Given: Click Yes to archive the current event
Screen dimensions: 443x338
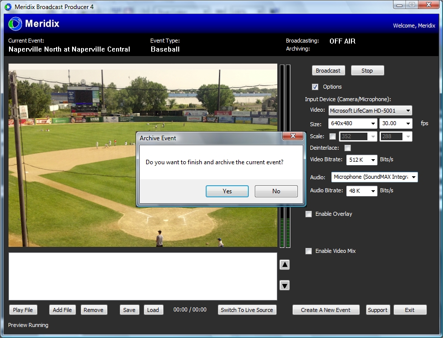Looking at the screenshot, I should (227, 191).
